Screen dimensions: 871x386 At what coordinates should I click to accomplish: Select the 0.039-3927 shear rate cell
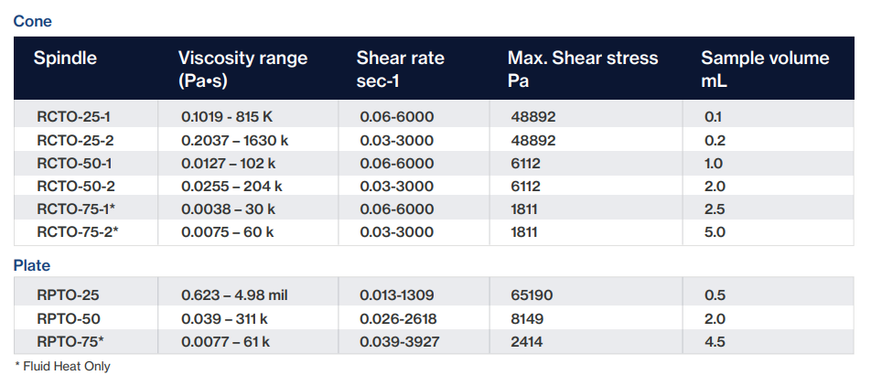[x=398, y=341]
